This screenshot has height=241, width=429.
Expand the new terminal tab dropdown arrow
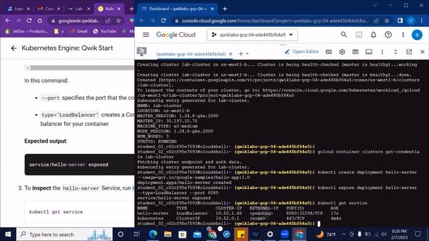click(247, 54)
